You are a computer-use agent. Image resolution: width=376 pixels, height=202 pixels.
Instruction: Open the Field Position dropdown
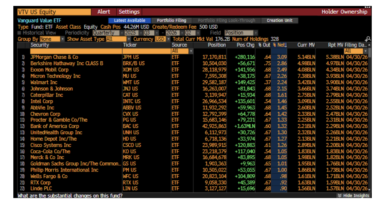click(x=241, y=33)
